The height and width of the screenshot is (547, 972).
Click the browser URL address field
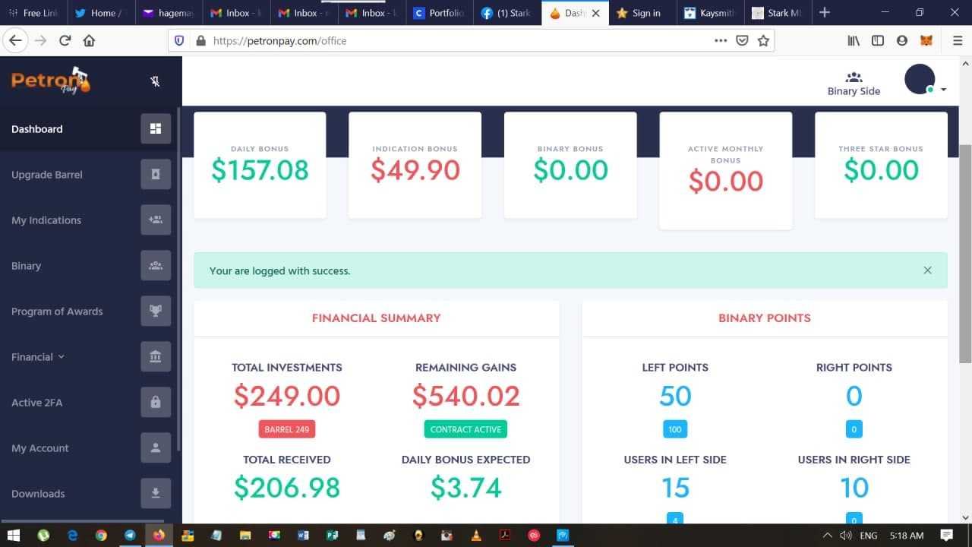click(x=456, y=41)
